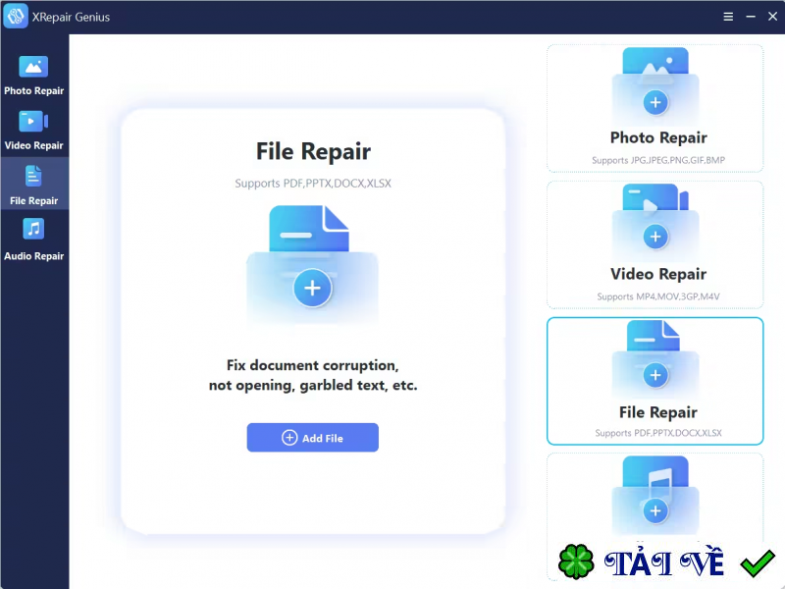Screen dimensions: 785x589
Task: Open the Video Repair card in the right panel
Action: click(655, 244)
